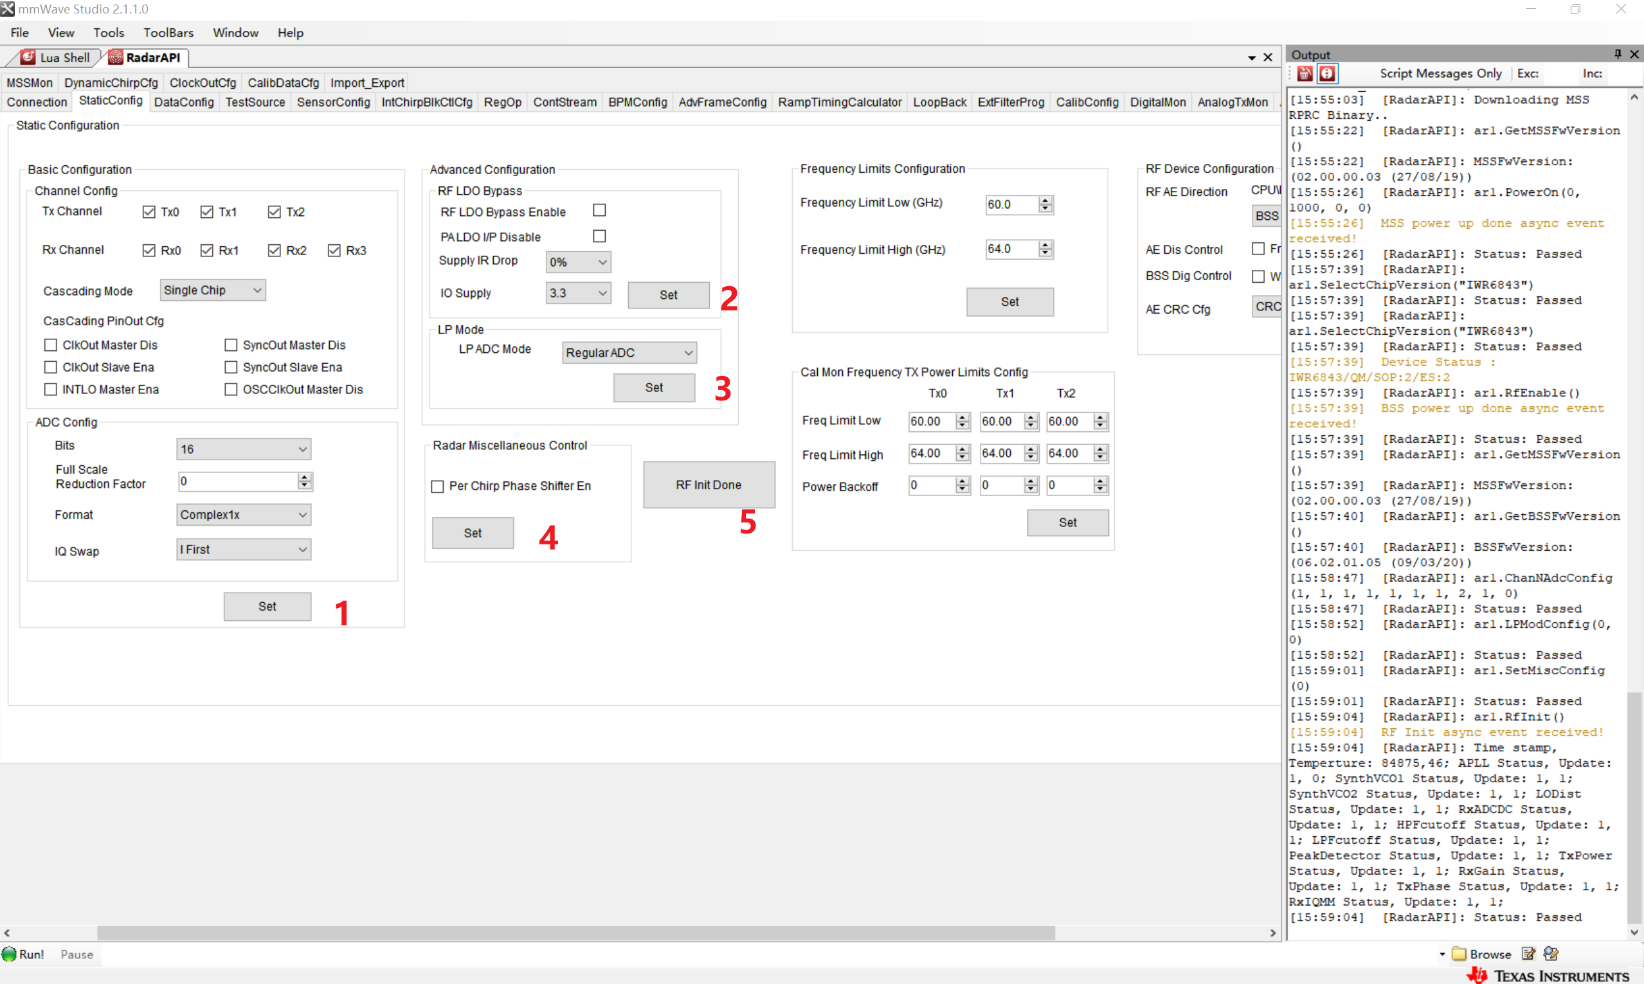This screenshot has height=984, width=1644.
Task: Open the Tools menu
Action: 108,33
